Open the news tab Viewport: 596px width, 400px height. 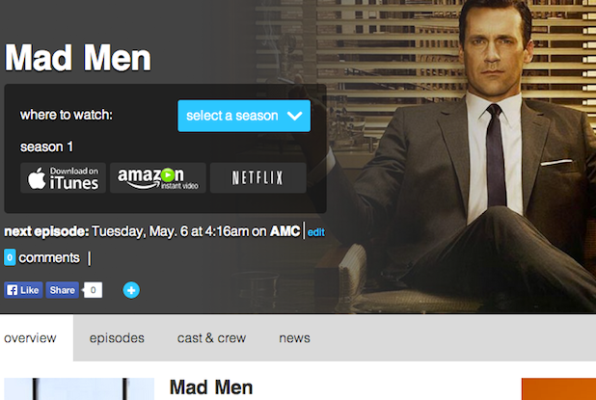click(294, 337)
